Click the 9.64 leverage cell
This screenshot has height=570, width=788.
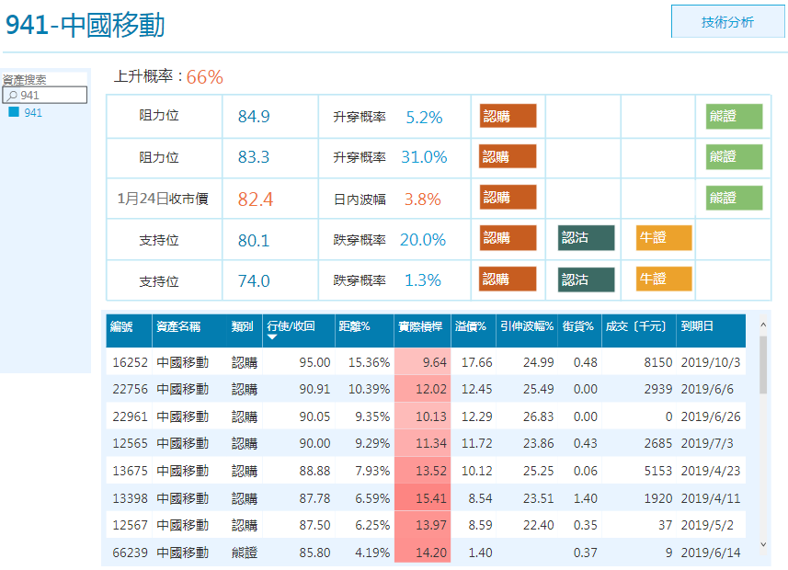(x=423, y=362)
